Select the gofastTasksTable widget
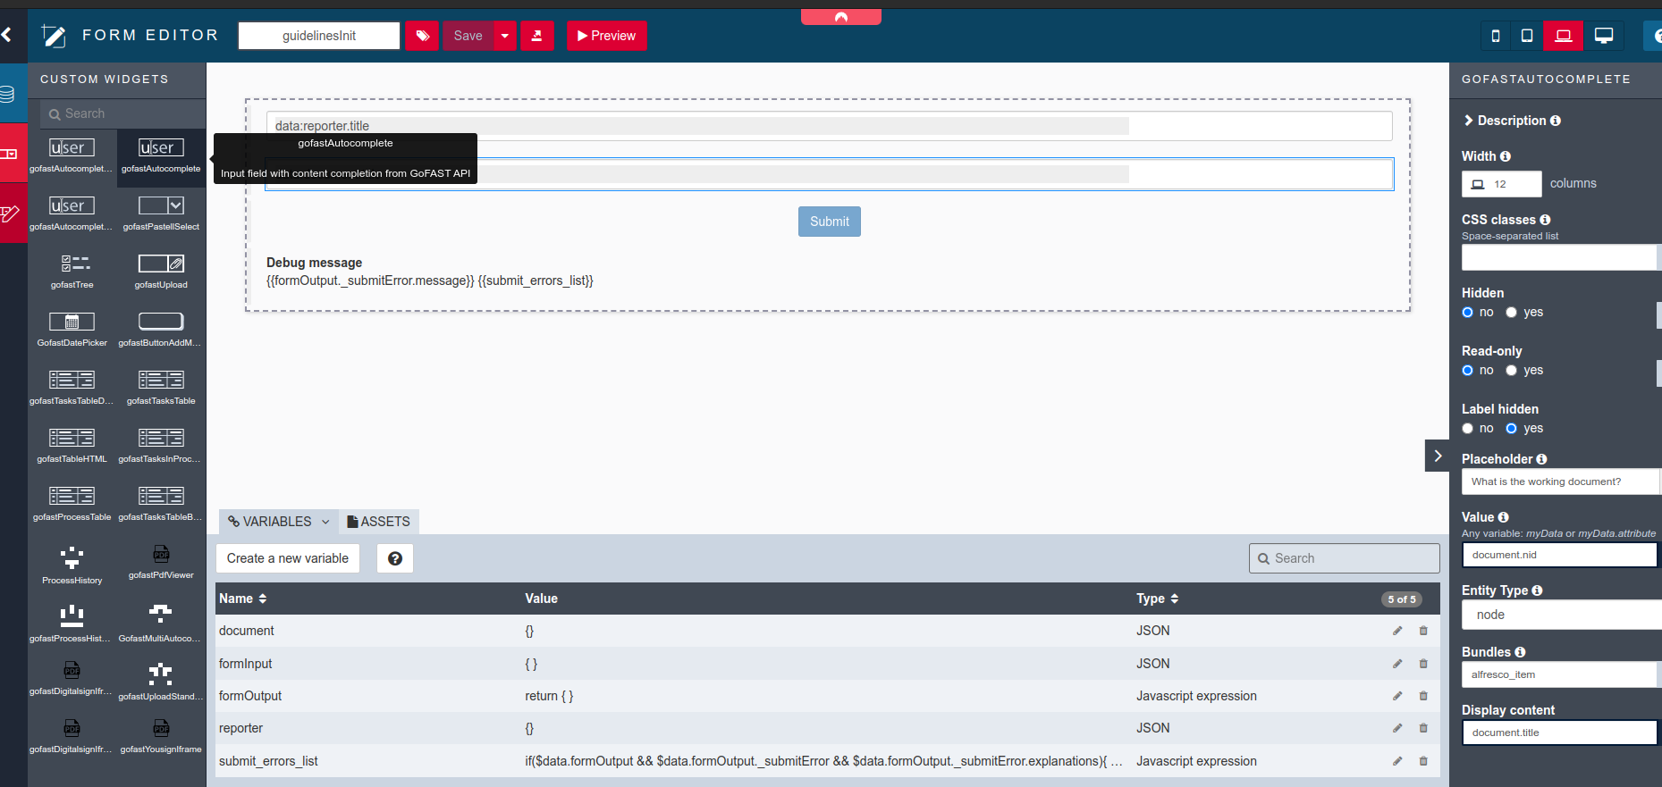1662x787 pixels. click(x=161, y=388)
